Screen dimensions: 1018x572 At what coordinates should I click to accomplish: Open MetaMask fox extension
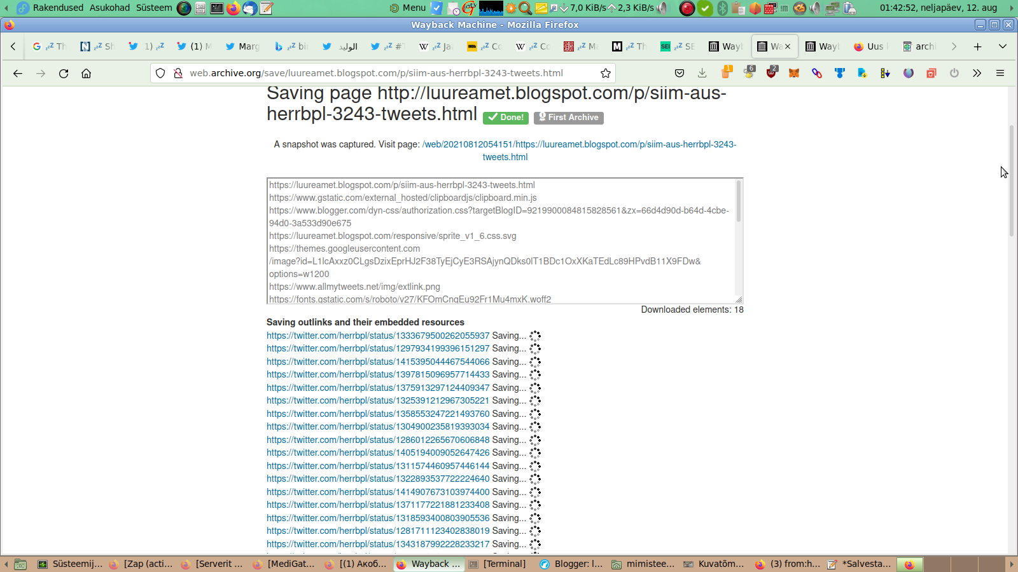tap(794, 73)
